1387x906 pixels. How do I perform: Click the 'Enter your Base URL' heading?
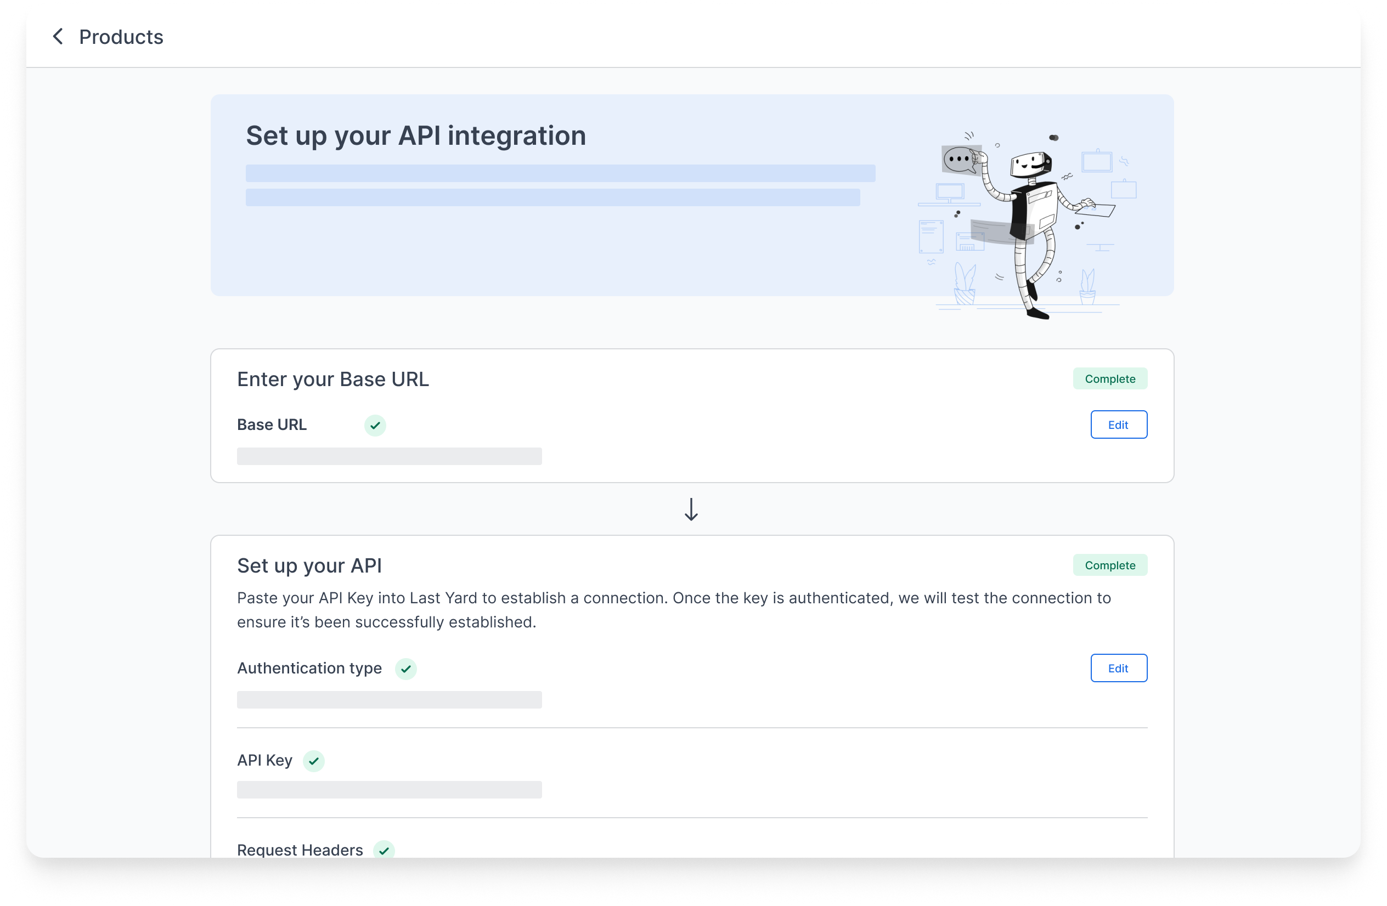tap(332, 380)
